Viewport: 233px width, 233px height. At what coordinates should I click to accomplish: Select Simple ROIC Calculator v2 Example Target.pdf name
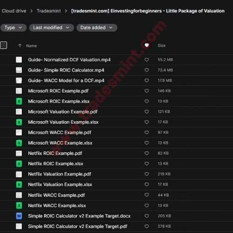78,226
